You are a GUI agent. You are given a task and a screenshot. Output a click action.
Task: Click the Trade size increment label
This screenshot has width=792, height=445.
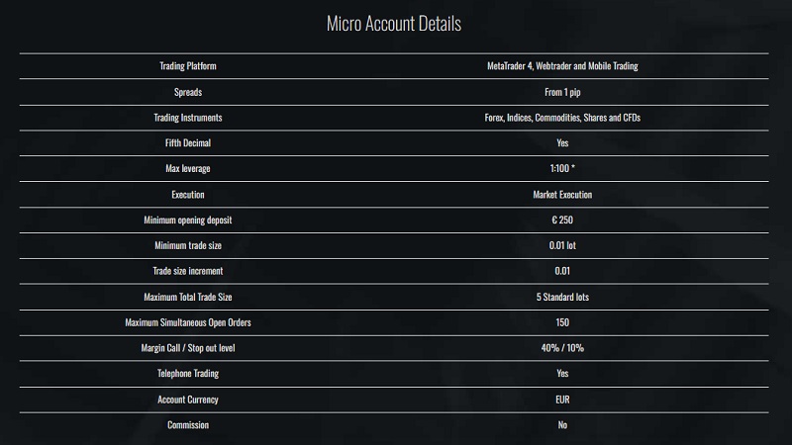click(x=187, y=271)
